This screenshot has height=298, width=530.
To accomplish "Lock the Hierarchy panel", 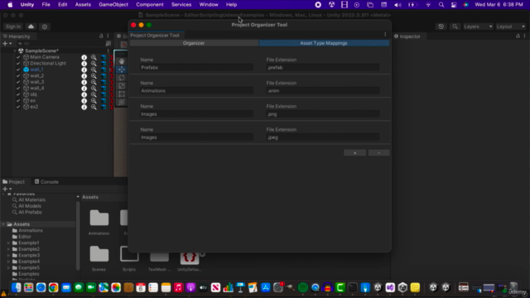I will pos(101,36).
